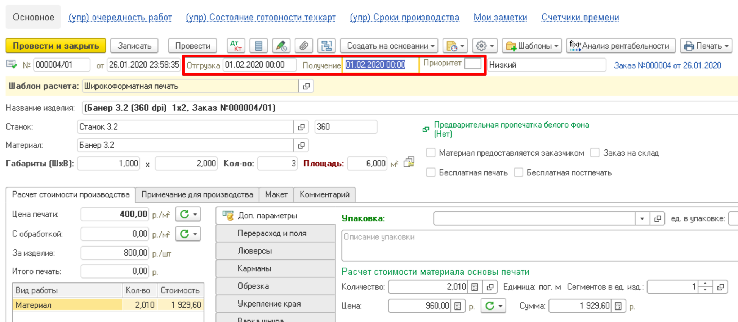Refresh material Цена with green arrow
738x322 pixels.
[493, 306]
